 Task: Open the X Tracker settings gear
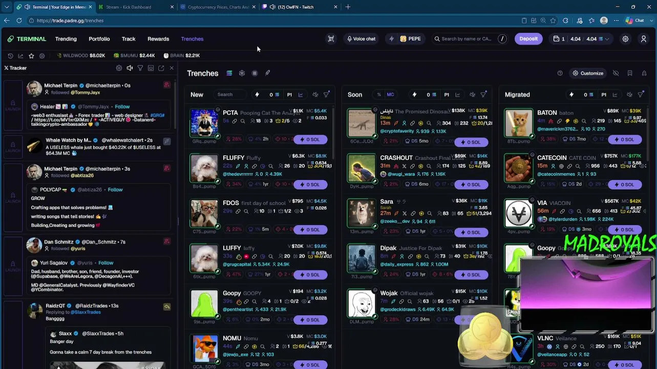coord(119,68)
